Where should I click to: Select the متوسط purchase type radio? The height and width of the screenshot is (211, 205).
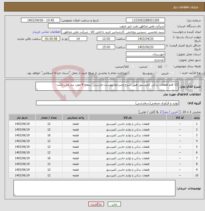pos(156,73)
